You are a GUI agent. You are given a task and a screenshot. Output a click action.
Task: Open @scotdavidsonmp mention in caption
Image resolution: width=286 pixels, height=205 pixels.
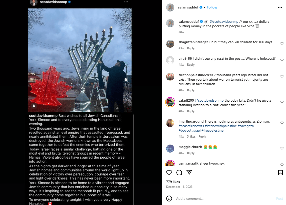tap(224, 21)
